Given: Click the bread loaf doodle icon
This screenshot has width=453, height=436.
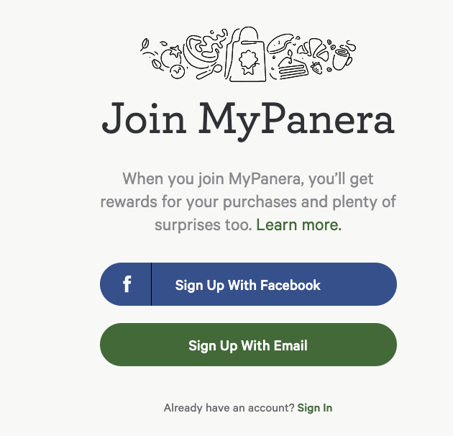Looking at the screenshot, I should coord(280,43).
